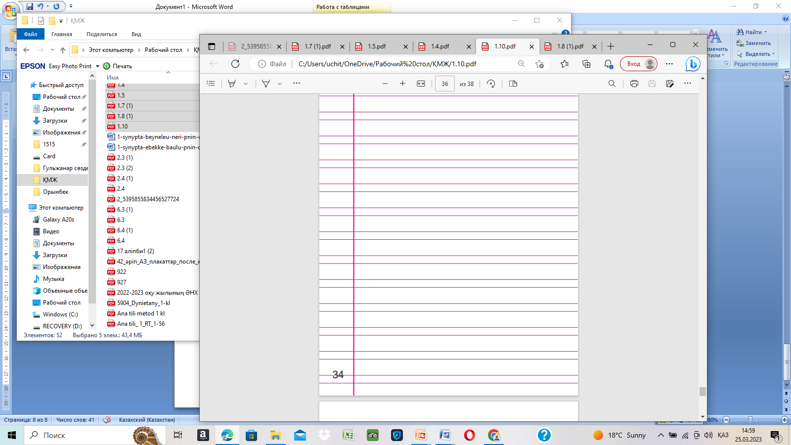791x445 pixels.
Task: Refresh the page in the Edge browser
Action: click(x=235, y=64)
